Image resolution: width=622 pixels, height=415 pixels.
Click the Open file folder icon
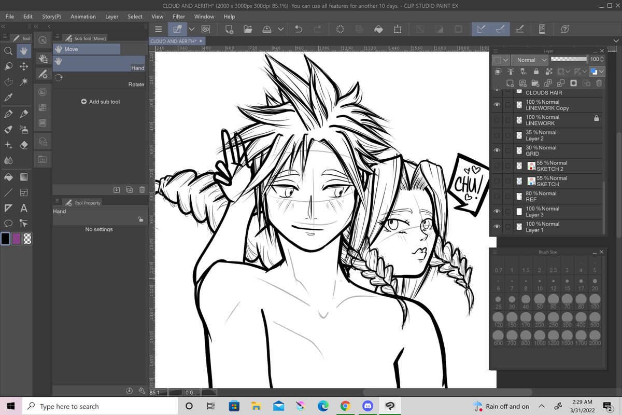point(248,29)
